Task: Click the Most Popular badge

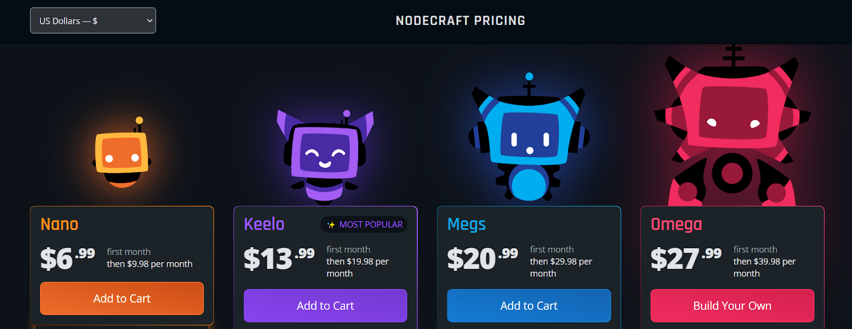Action: pos(364,225)
